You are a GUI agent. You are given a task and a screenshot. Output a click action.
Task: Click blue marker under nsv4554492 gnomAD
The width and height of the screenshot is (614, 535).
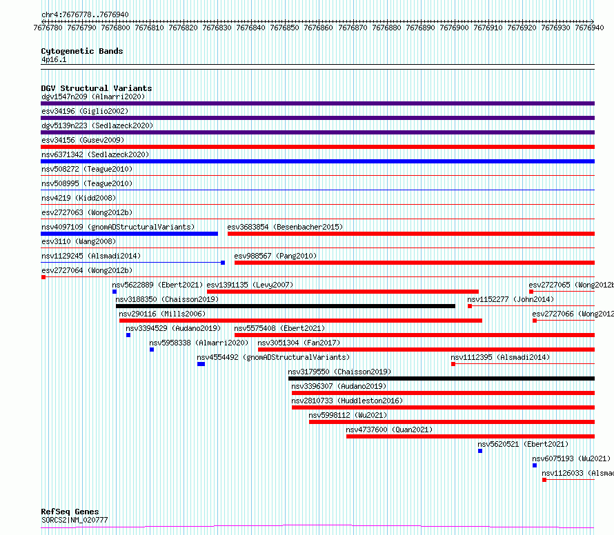pyautogui.click(x=201, y=364)
